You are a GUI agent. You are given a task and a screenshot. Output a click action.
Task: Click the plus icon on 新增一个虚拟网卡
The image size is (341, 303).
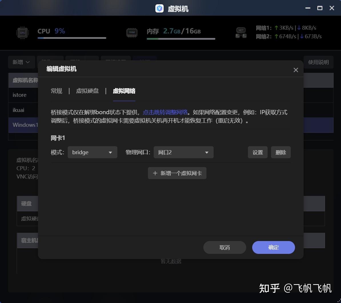pyautogui.click(x=155, y=173)
